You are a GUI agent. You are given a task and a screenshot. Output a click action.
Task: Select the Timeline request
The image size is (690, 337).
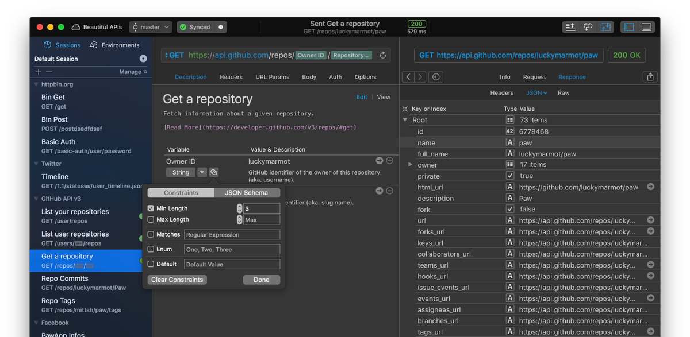point(90,181)
